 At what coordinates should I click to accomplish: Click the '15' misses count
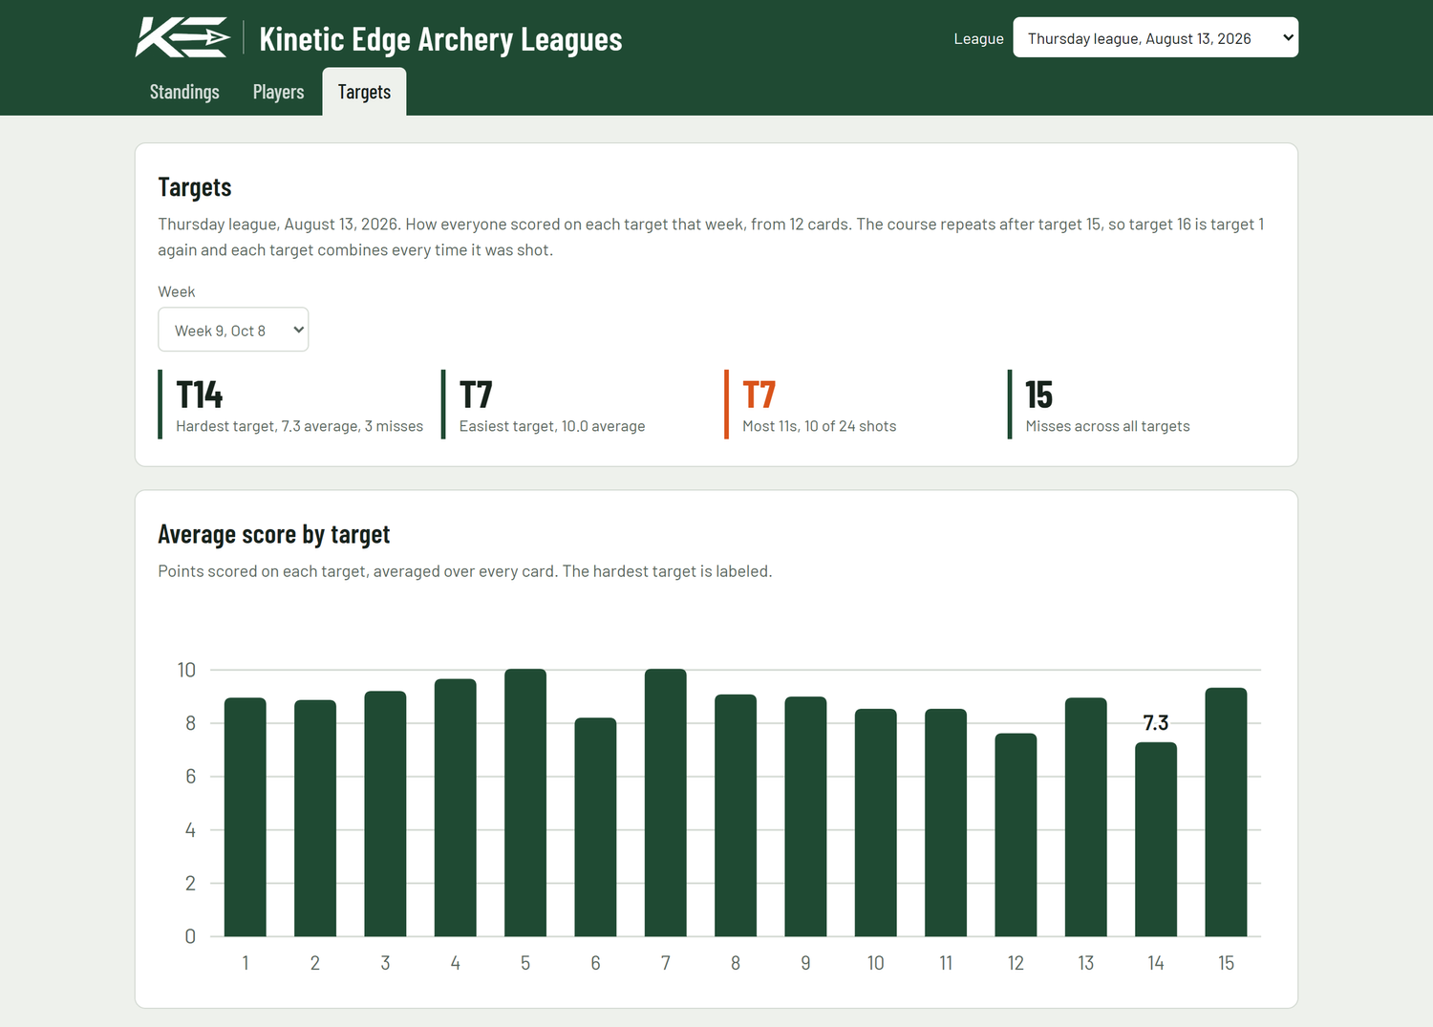(x=1038, y=395)
